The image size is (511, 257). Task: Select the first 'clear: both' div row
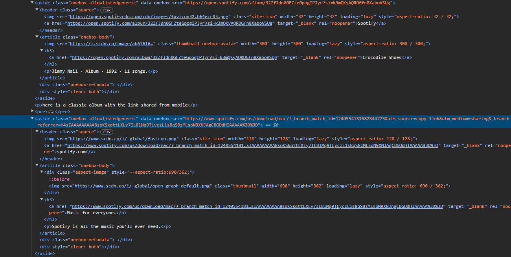[79, 92]
